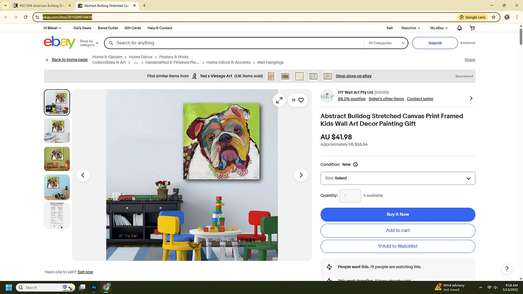Open Windows Start menu
The width and height of the screenshot is (523, 294).
9,288
